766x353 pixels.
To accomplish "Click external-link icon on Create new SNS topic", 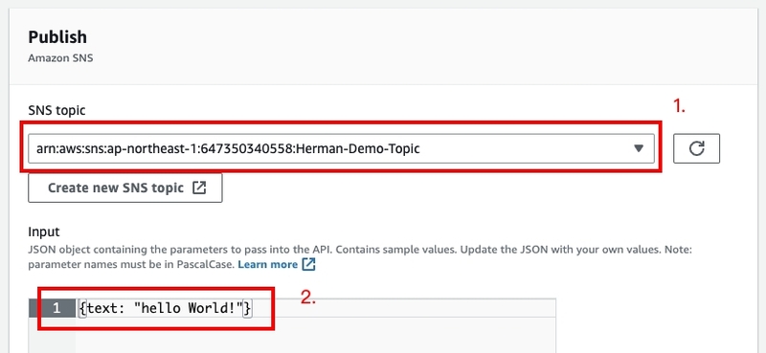I will pos(199,188).
